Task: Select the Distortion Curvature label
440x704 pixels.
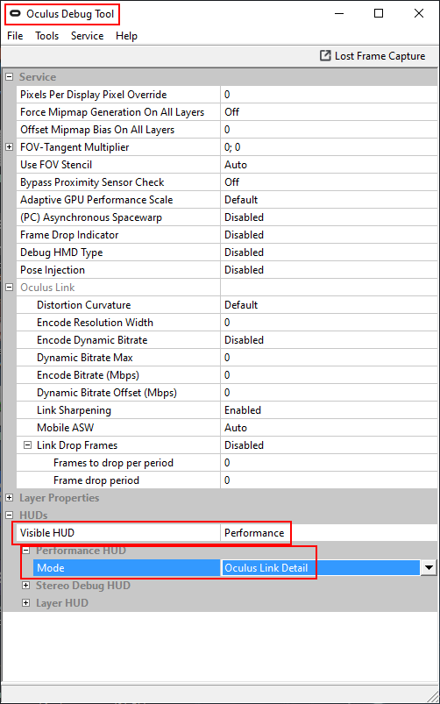Action: pyautogui.click(x=84, y=305)
